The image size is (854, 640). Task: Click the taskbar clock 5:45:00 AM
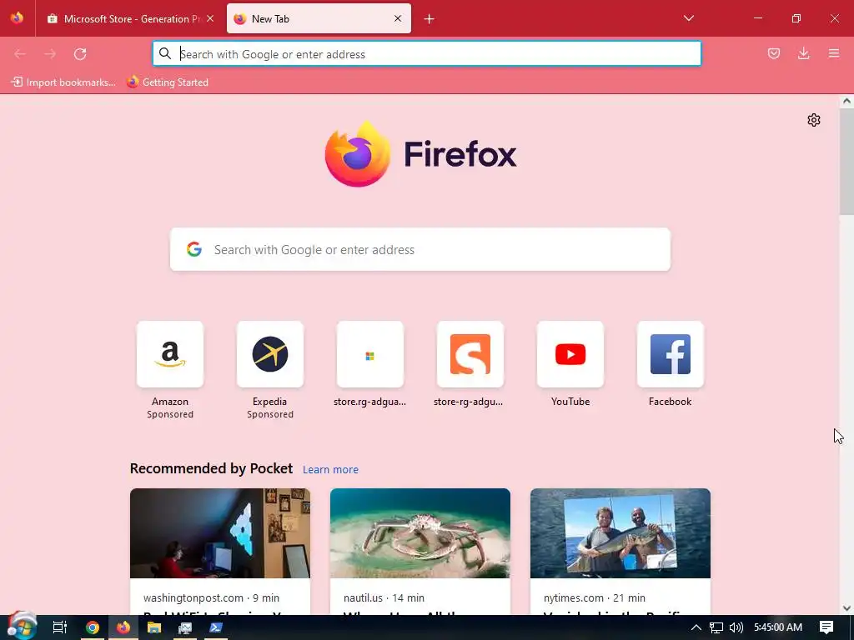tap(778, 627)
